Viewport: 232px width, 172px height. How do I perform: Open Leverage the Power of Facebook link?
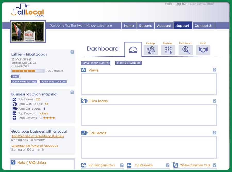tap(35, 146)
